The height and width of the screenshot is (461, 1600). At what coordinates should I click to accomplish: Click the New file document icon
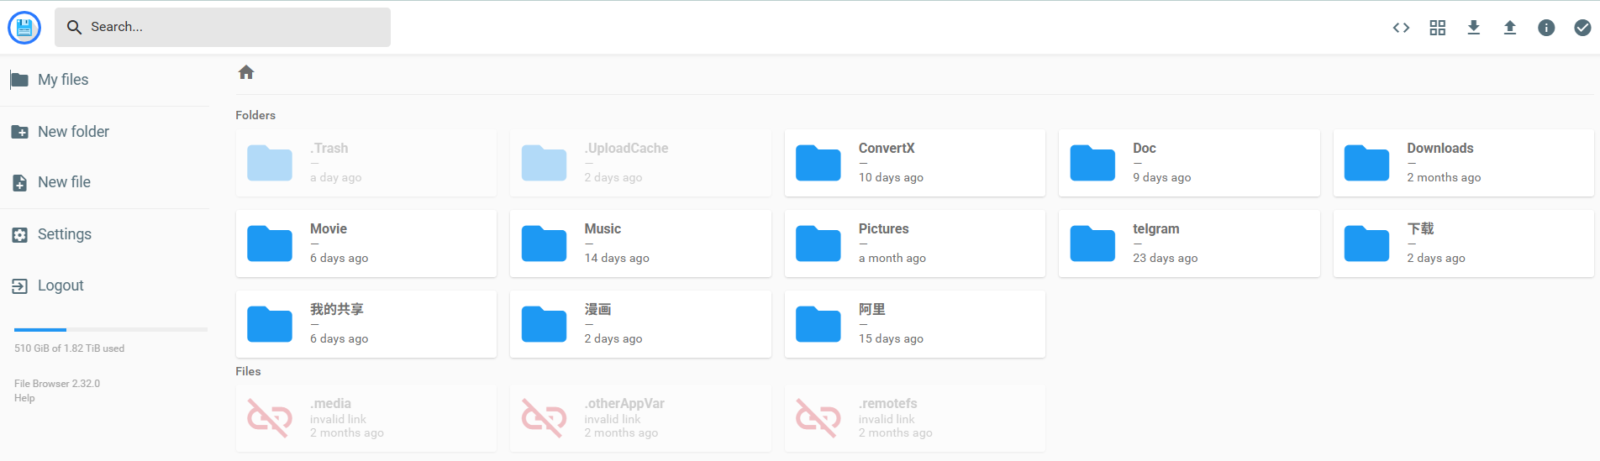pyautogui.click(x=19, y=182)
